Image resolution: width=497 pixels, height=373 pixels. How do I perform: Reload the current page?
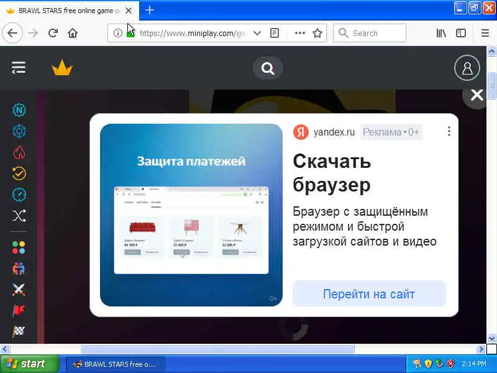(53, 33)
